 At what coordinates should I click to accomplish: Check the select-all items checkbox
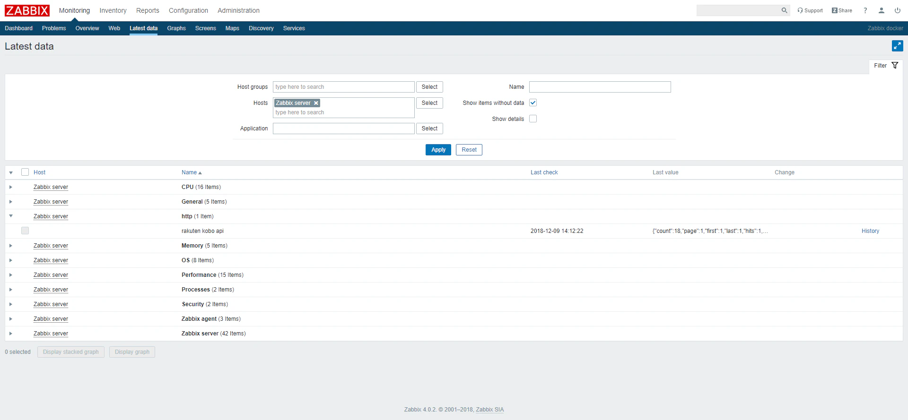[25, 172]
